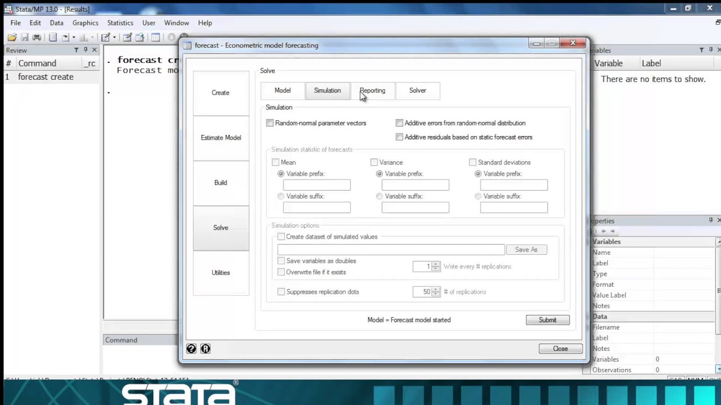Select Variable suffix radio under Standard deviations
The height and width of the screenshot is (405, 721).
click(x=478, y=196)
